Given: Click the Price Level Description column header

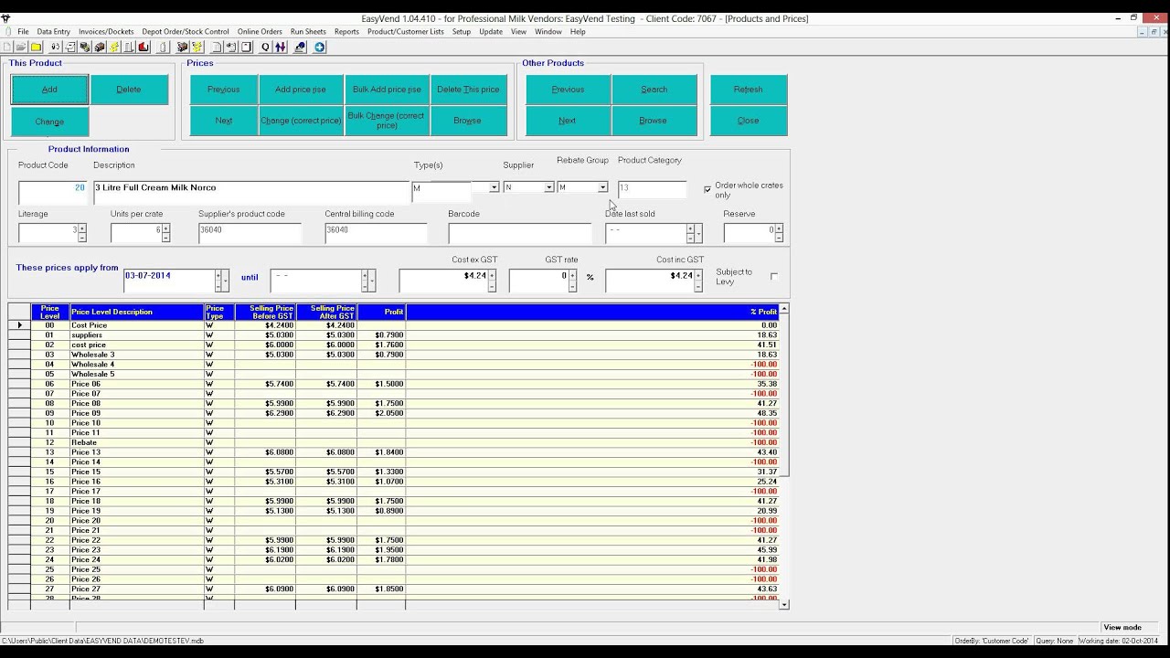Looking at the screenshot, I should [x=136, y=313].
